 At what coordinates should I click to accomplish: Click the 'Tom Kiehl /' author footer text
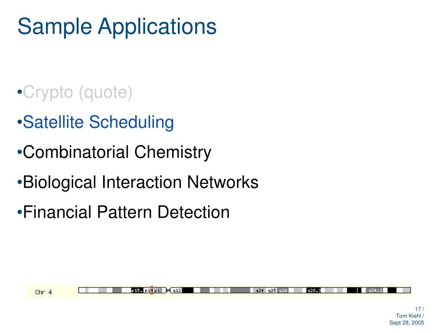click(410, 316)
